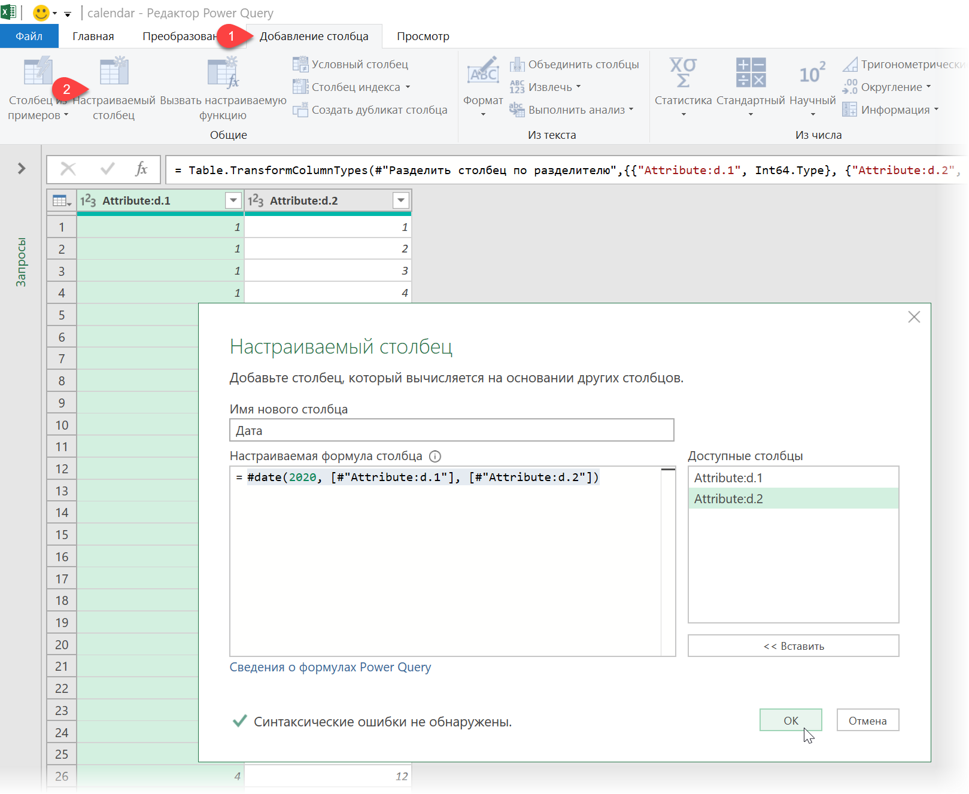Click the Условный столбец icon

[x=300, y=64]
